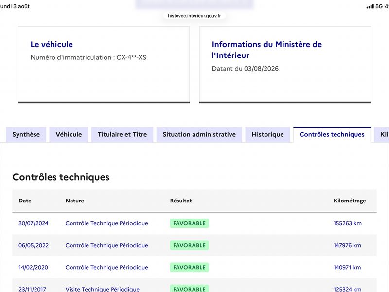This screenshot has width=389, height=292.
Task: Click the Kilométrage column header
Action: pyautogui.click(x=350, y=201)
